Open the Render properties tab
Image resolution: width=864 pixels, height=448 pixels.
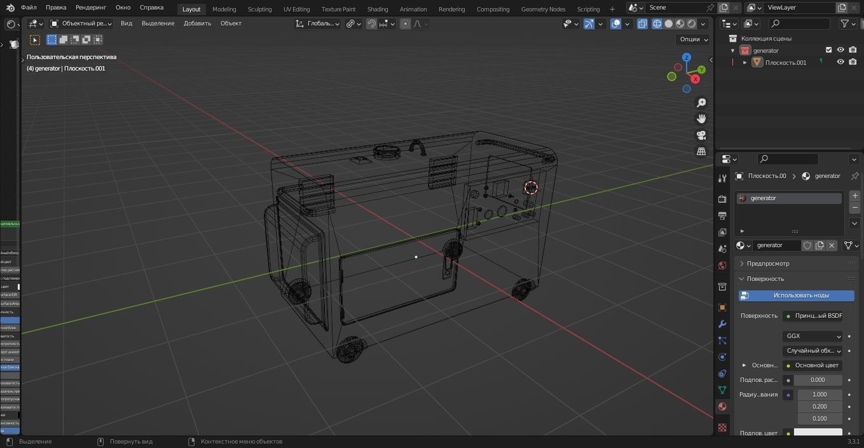(x=722, y=200)
